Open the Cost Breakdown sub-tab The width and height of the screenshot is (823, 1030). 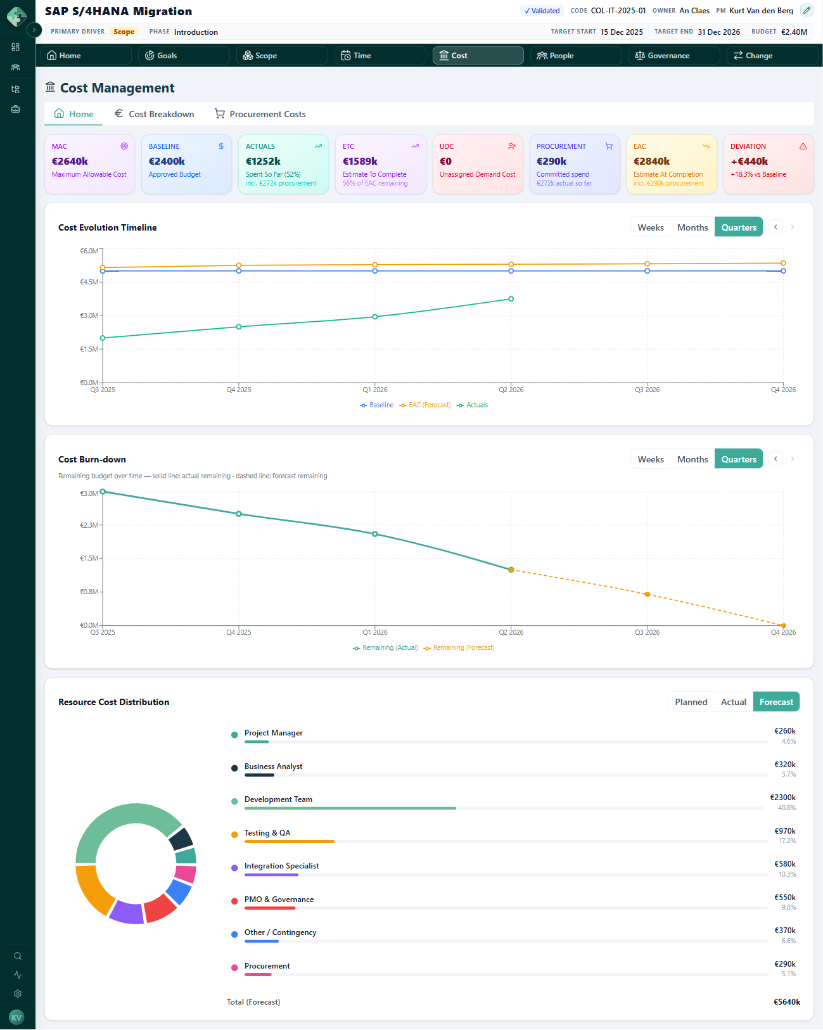[x=154, y=114]
